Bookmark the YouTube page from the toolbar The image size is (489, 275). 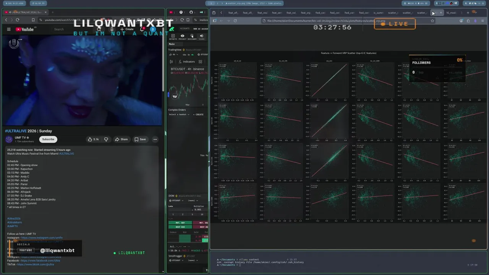(x=33, y=20)
